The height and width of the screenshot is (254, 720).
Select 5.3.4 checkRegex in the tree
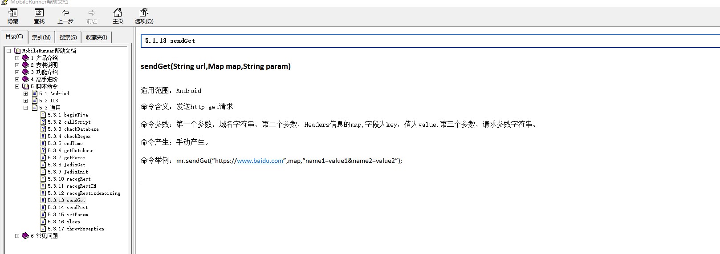coord(69,136)
